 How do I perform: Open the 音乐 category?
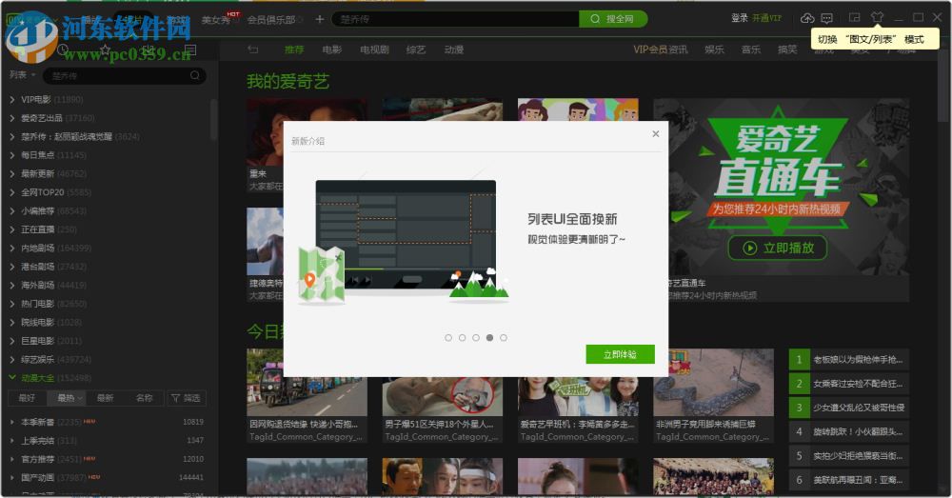coord(751,50)
